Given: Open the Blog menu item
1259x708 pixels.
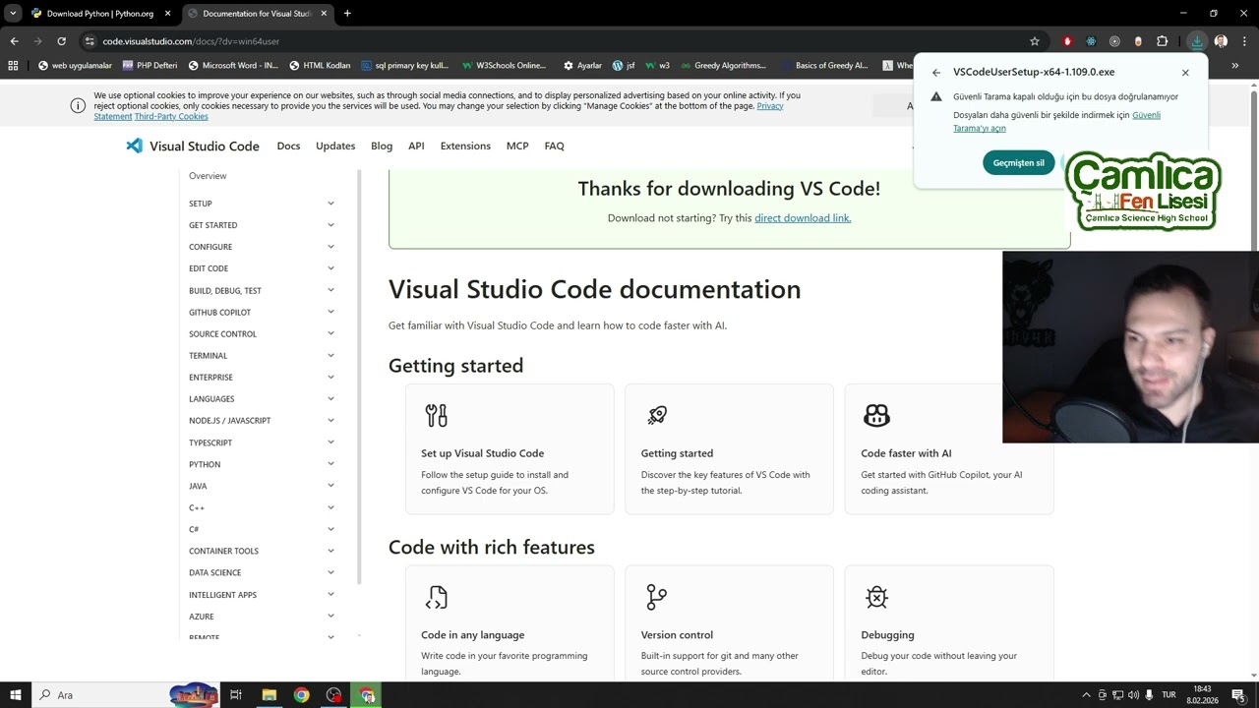Looking at the screenshot, I should (x=382, y=146).
